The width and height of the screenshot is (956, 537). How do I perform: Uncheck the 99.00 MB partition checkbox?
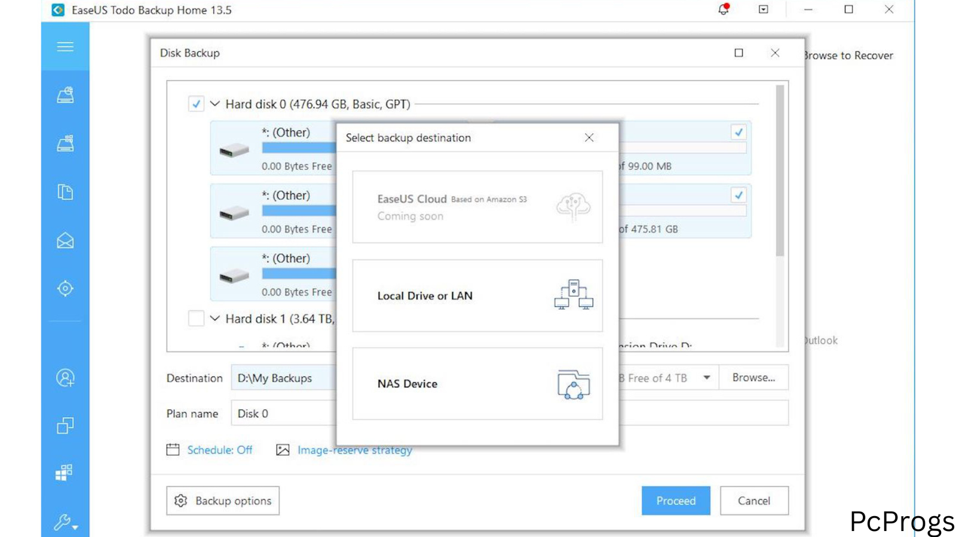point(739,132)
